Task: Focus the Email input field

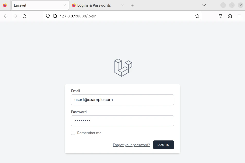Action: click(122, 100)
